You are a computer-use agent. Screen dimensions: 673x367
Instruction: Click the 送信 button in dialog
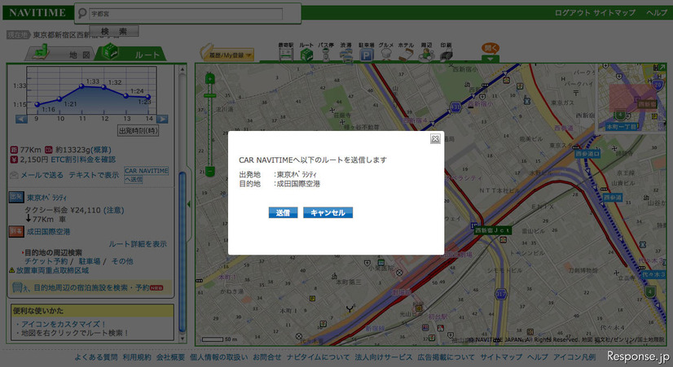pos(283,212)
